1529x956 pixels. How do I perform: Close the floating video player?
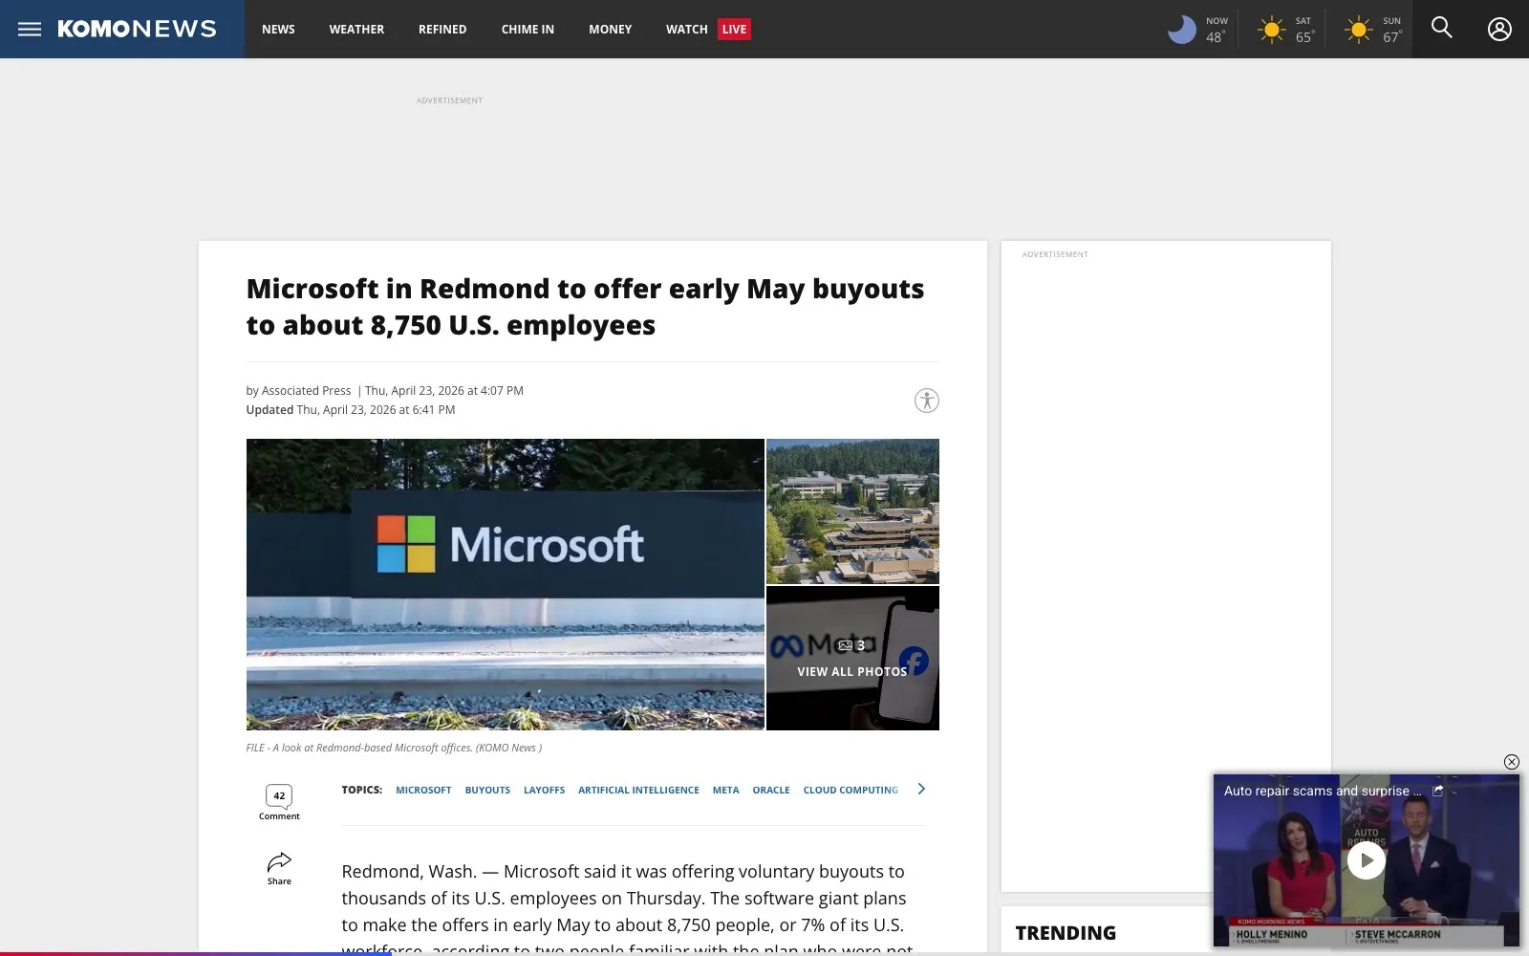(1511, 762)
